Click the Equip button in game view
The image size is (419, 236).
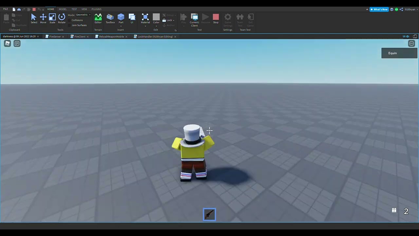pyautogui.click(x=399, y=53)
